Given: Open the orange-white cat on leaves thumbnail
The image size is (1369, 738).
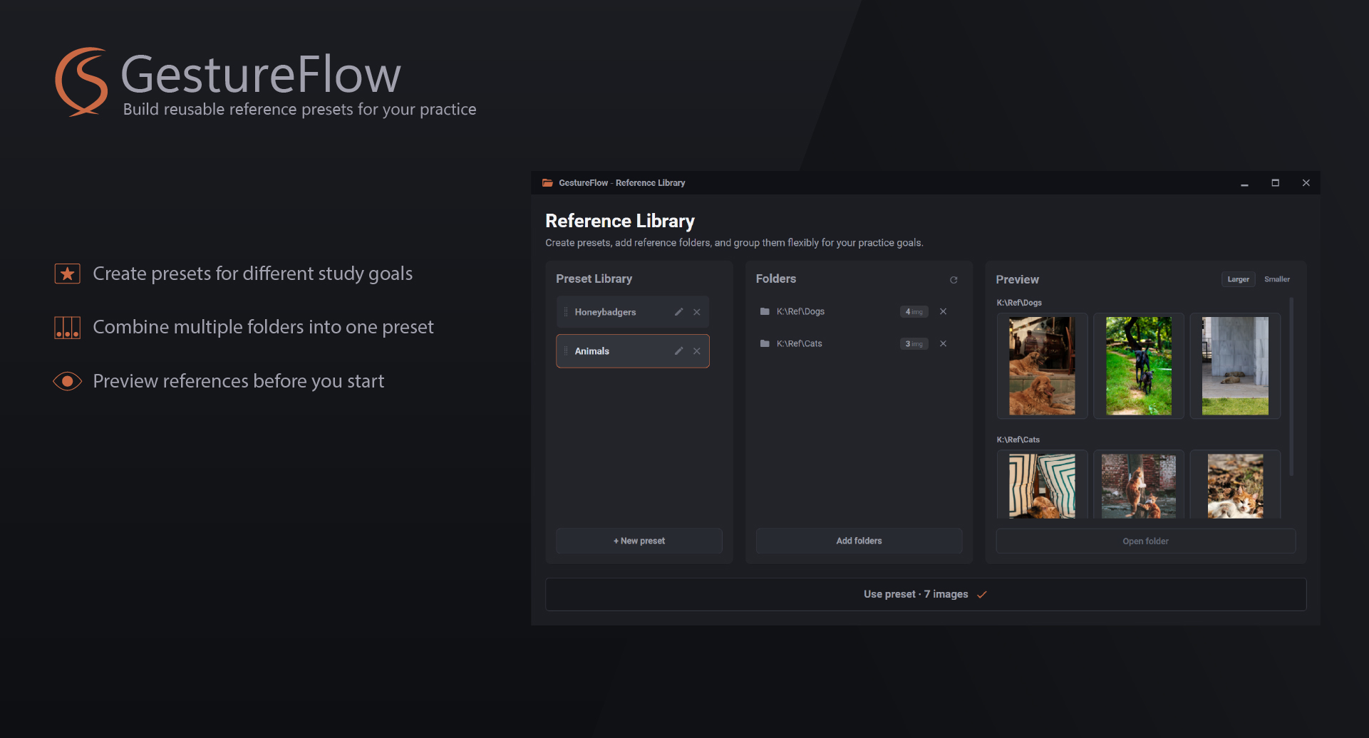Looking at the screenshot, I should (1235, 485).
